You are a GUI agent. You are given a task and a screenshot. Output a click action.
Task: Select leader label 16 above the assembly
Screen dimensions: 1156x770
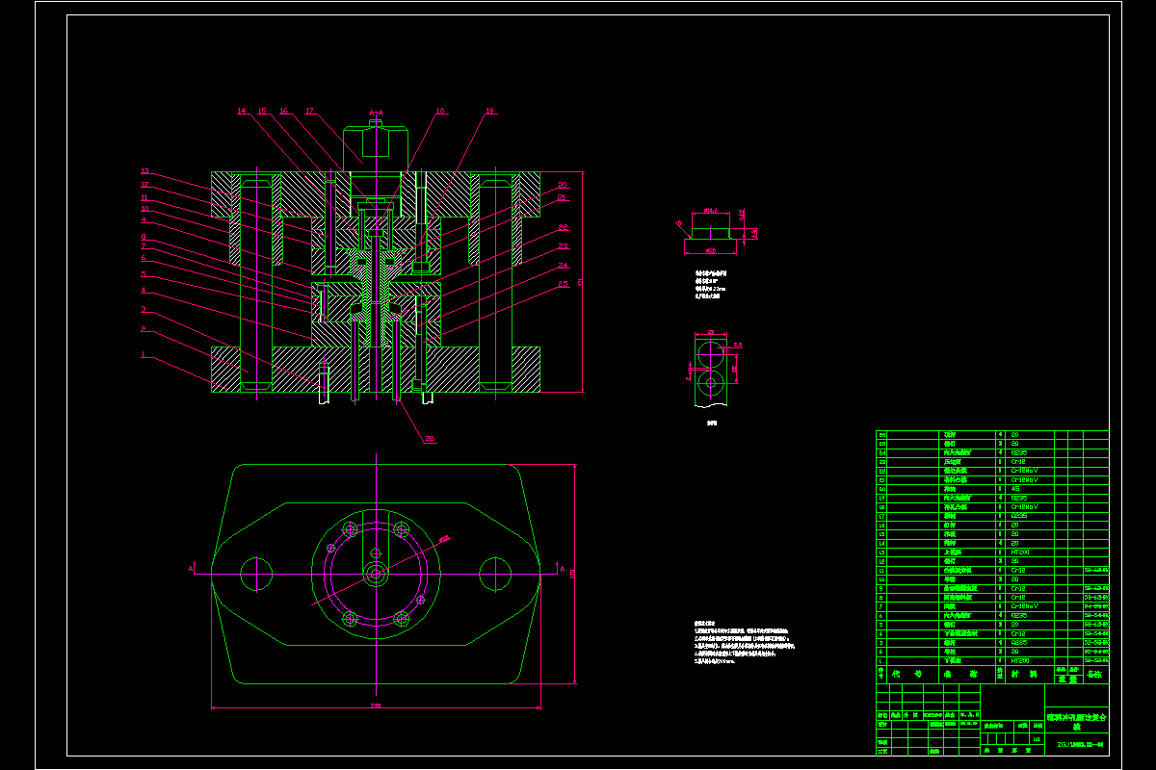coord(283,112)
